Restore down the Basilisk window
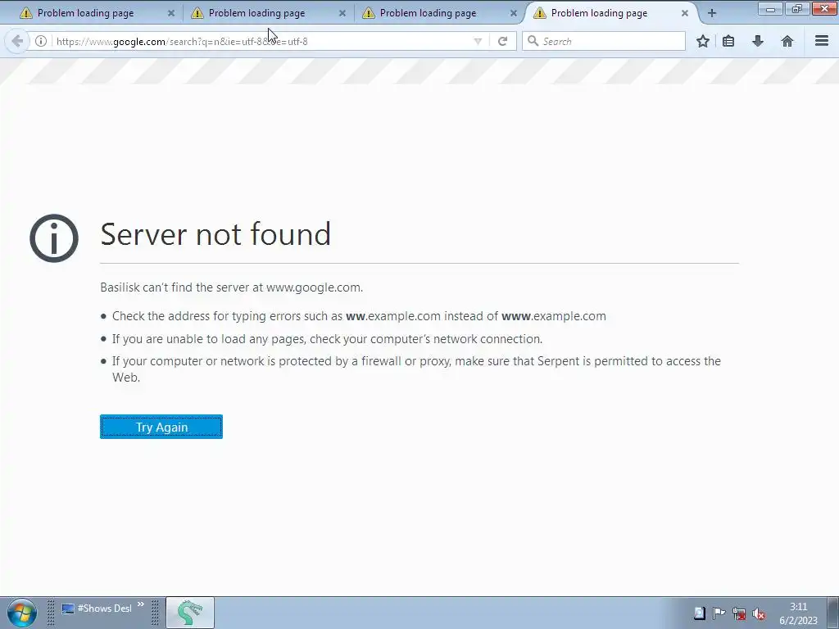This screenshot has height=629, width=839. (x=796, y=8)
